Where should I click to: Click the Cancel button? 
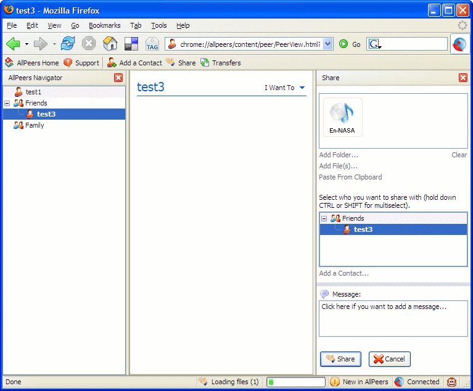390,359
